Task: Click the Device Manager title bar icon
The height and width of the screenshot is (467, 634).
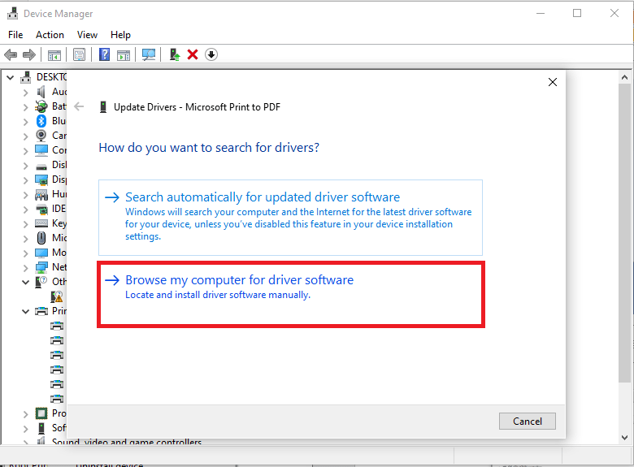Action: 12,13
